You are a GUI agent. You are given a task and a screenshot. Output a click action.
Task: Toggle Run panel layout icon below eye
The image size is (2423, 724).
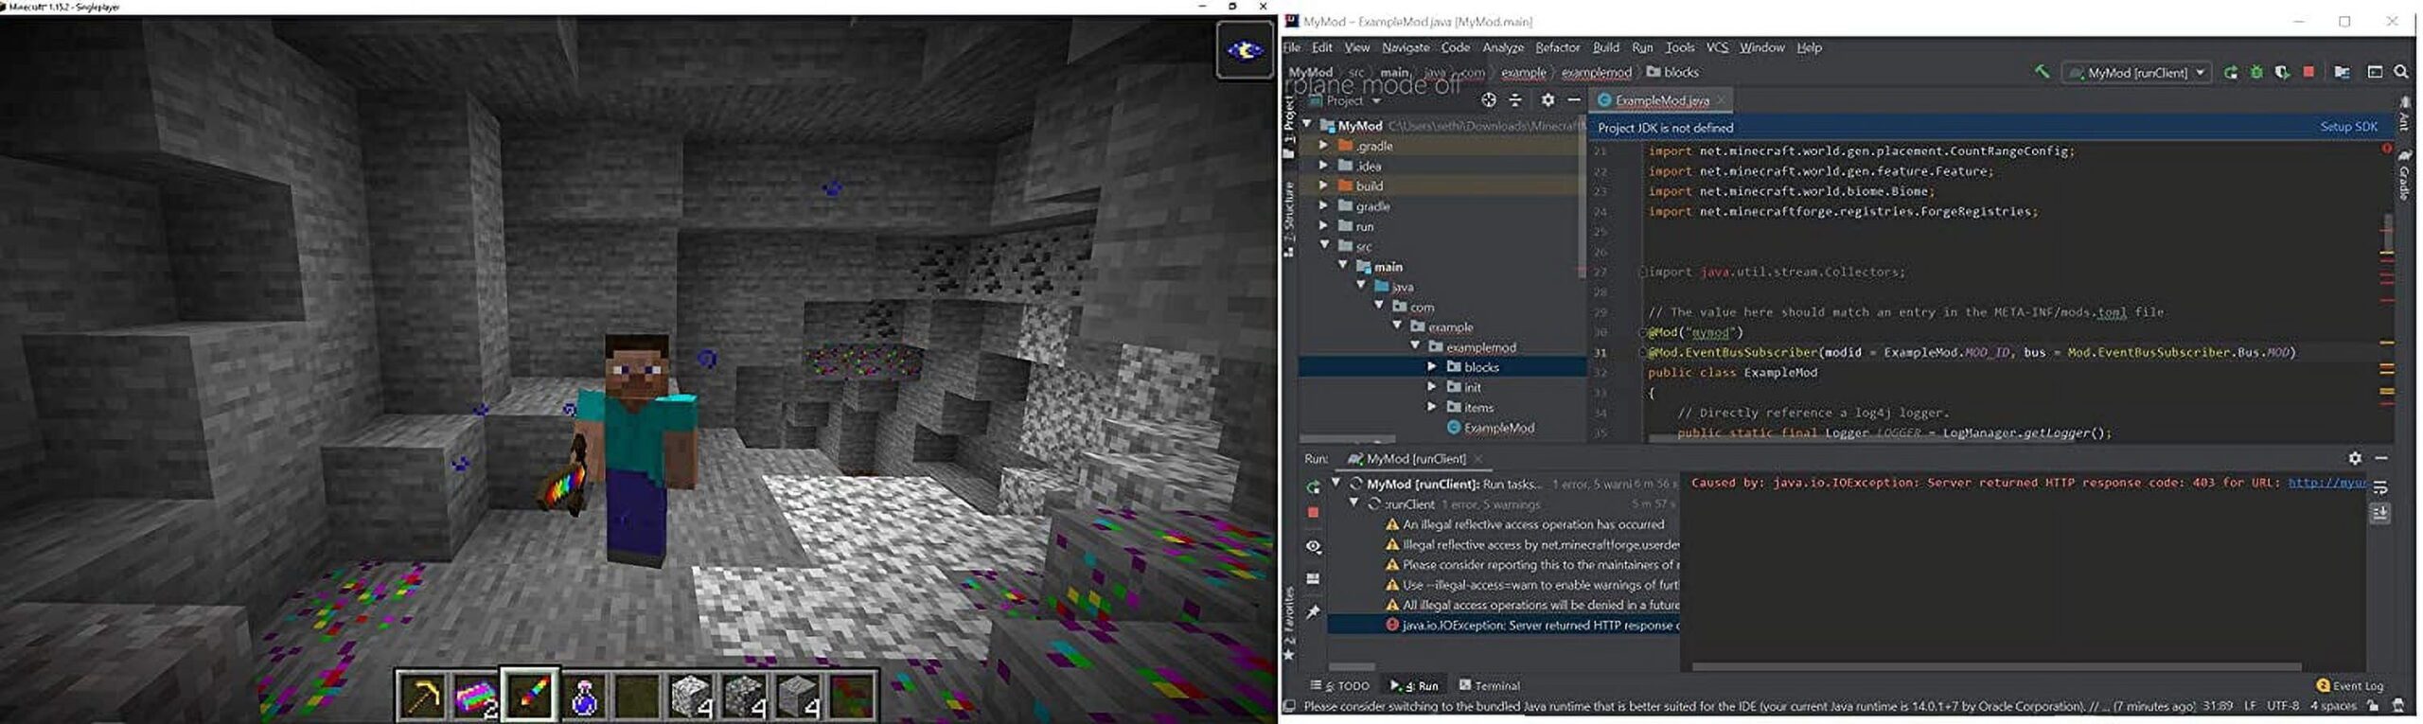tap(1313, 578)
